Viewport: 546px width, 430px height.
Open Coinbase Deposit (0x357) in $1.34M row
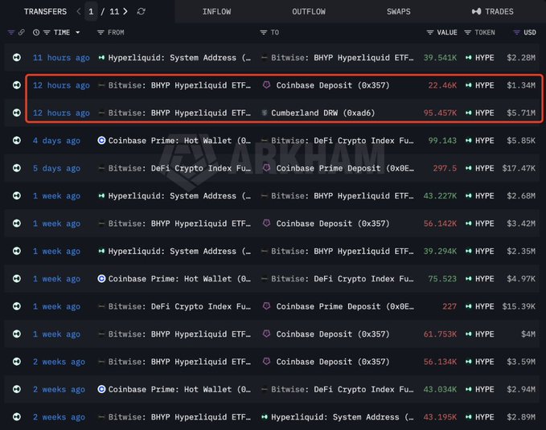333,85
